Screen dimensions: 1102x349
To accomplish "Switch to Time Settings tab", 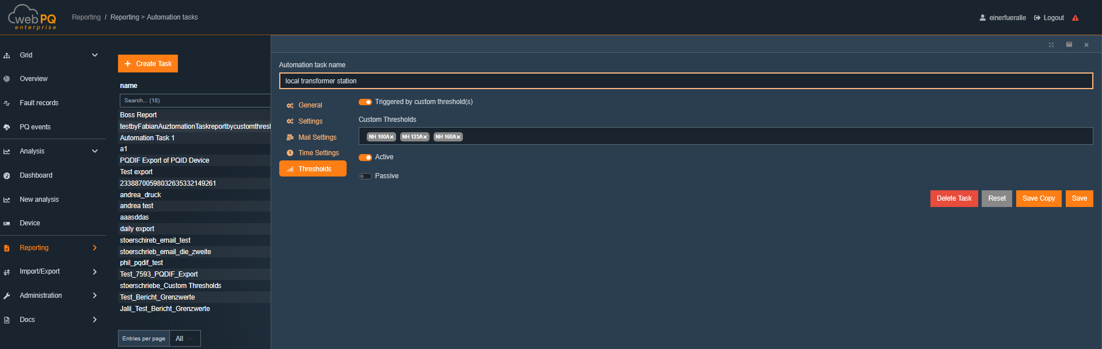I will (x=313, y=153).
